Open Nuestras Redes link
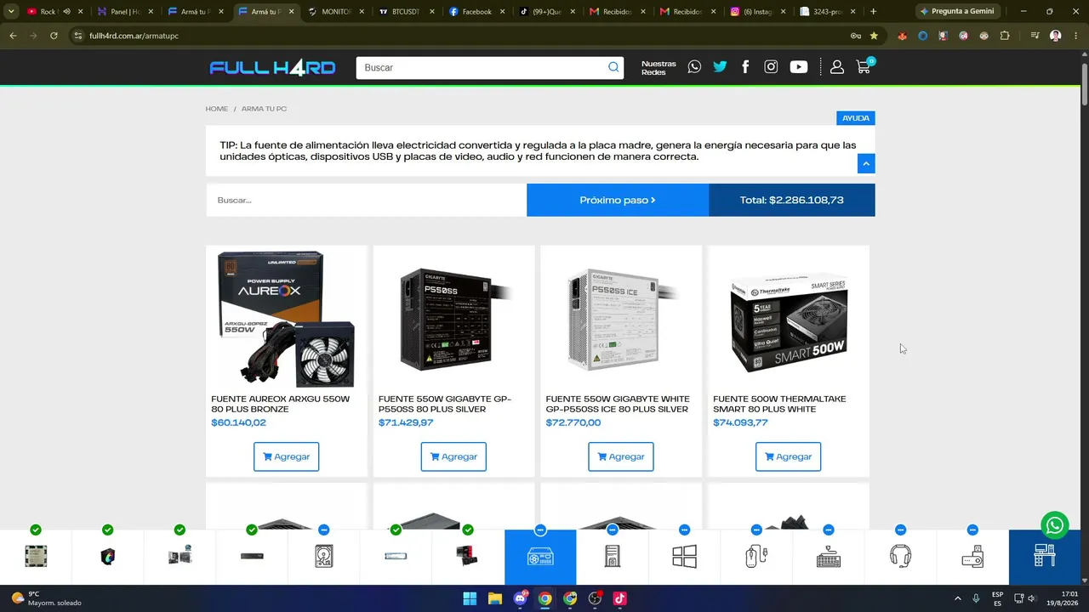The image size is (1089, 612). pyautogui.click(x=659, y=68)
